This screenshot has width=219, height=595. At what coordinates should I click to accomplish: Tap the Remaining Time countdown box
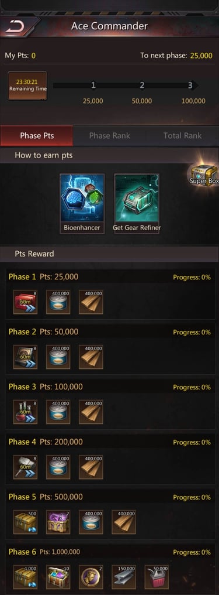27,86
